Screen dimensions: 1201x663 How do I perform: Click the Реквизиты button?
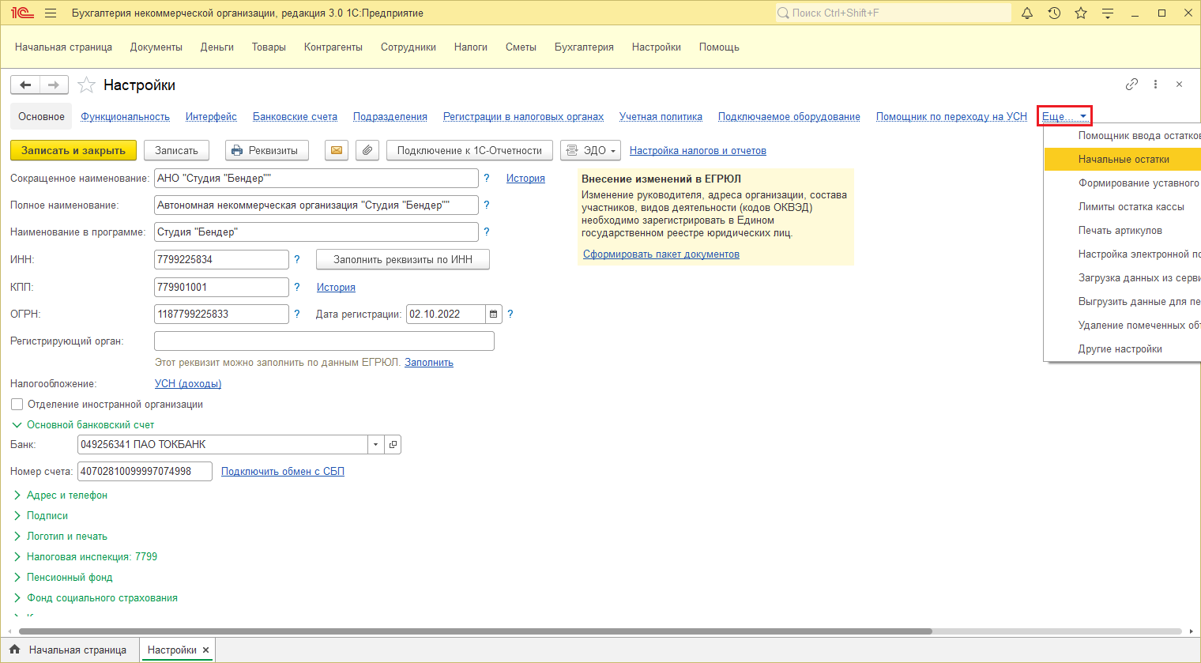267,150
